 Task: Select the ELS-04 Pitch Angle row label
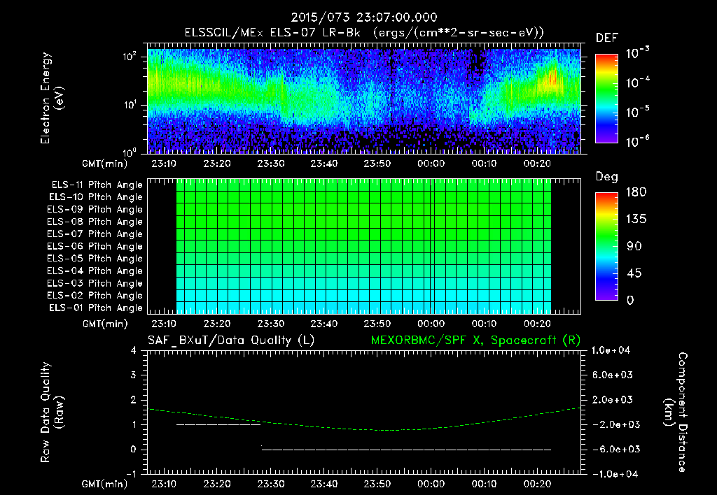tap(95, 271)
